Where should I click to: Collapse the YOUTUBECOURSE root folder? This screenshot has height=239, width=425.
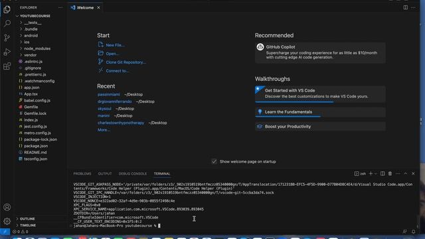pyautogui.click(x=17, y=16)
